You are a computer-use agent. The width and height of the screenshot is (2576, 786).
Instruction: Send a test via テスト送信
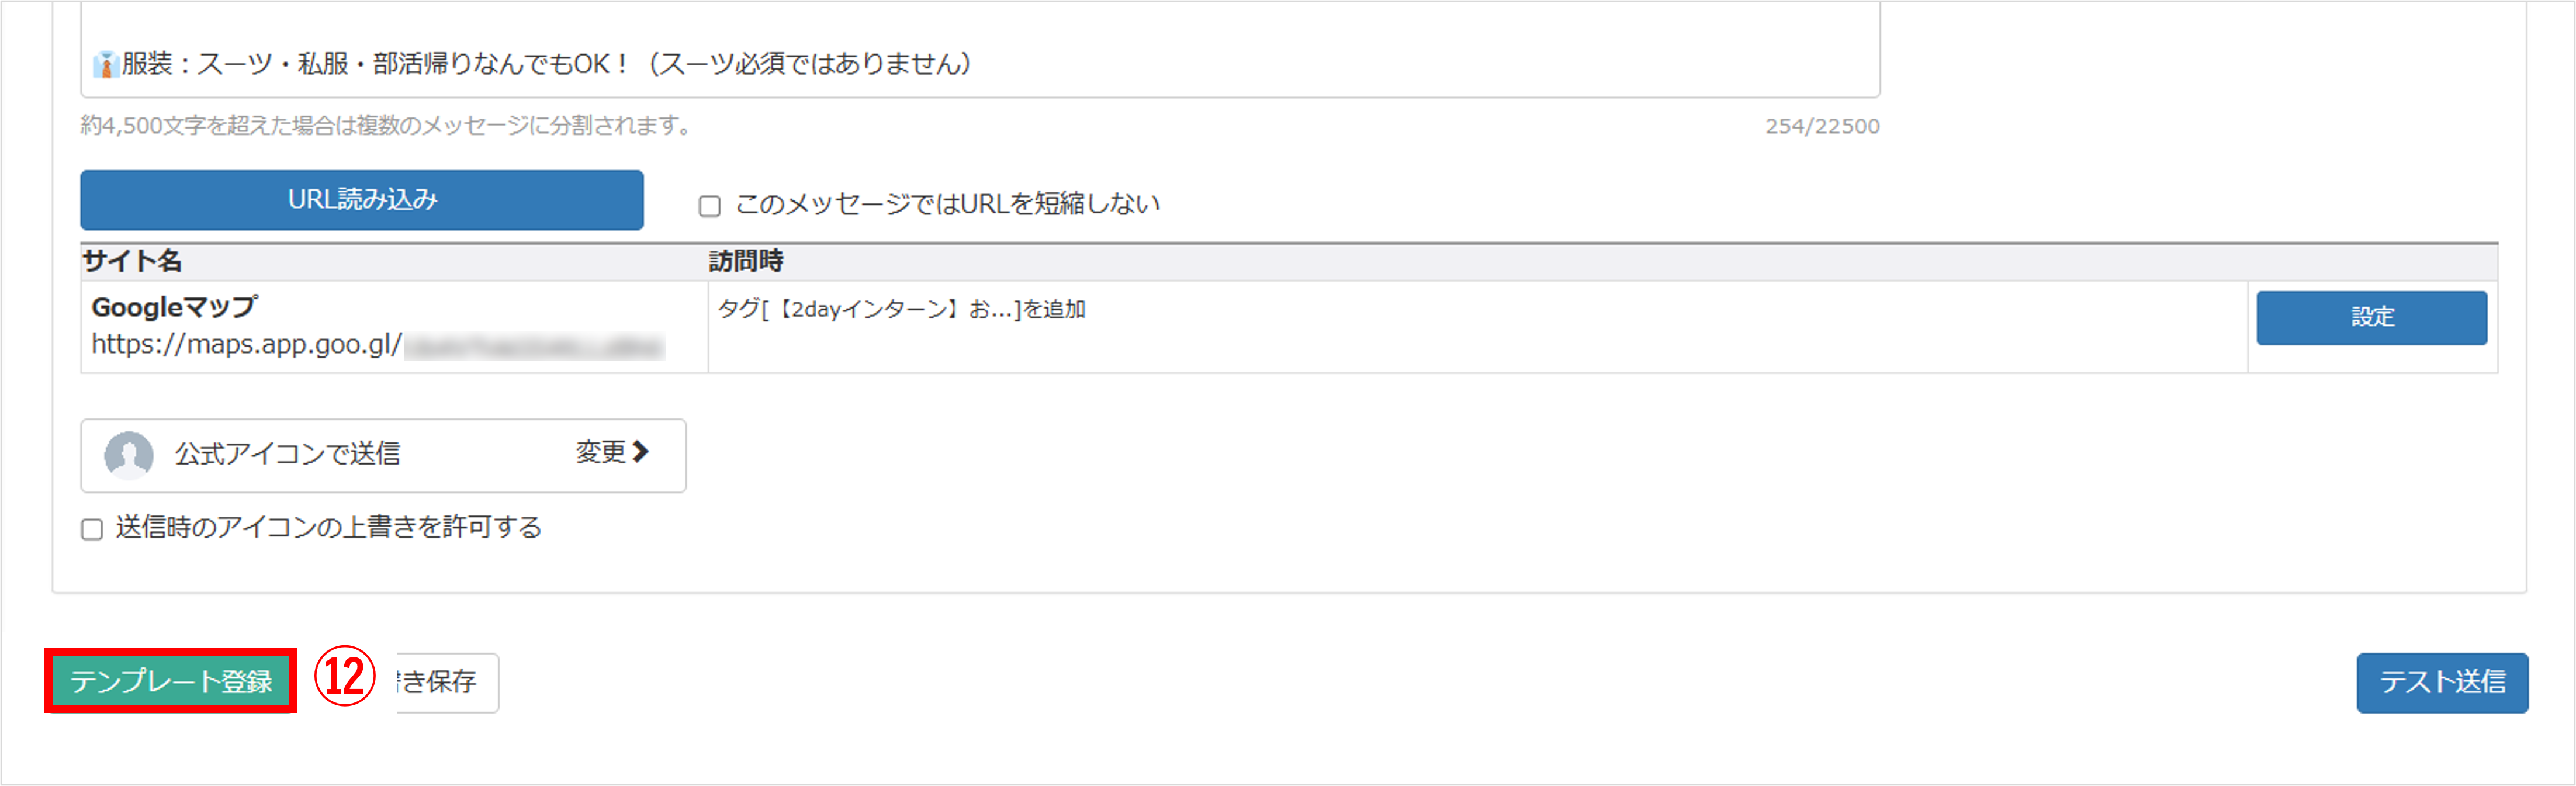[2441, 683]
